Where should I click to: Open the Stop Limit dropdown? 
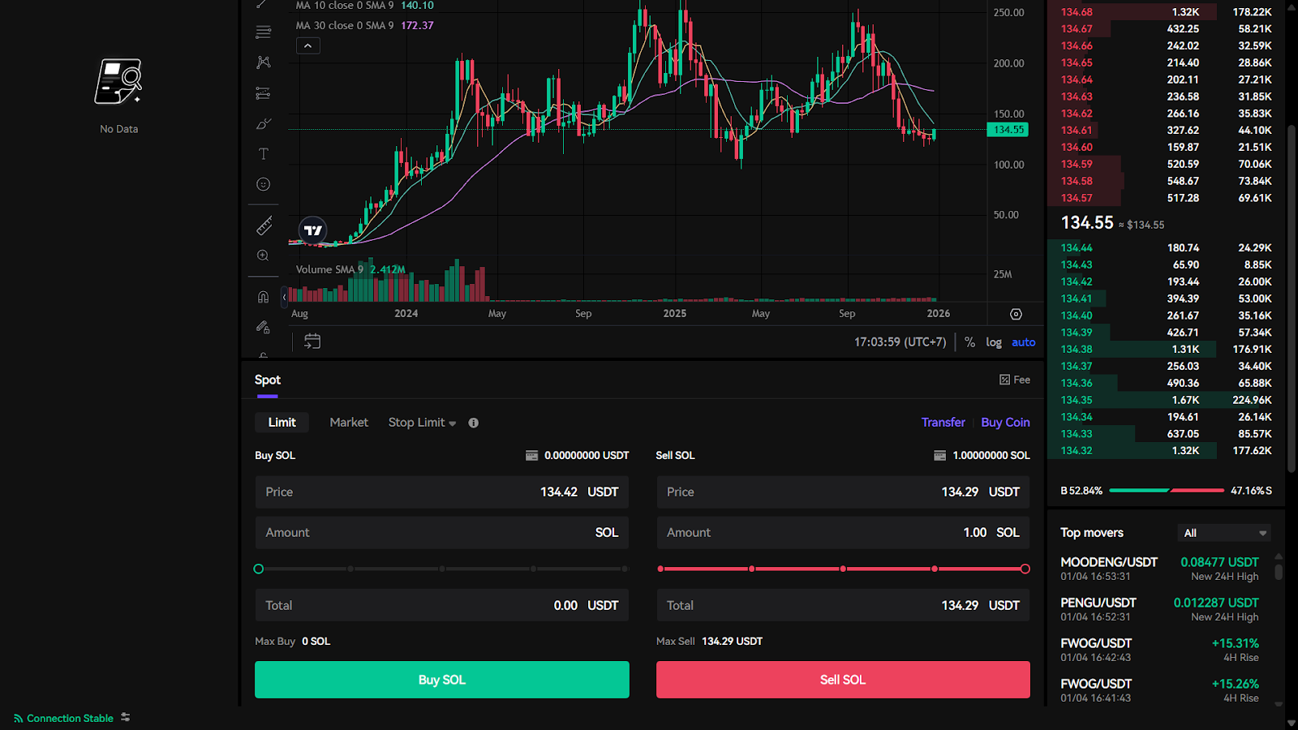tap(422, 423)
